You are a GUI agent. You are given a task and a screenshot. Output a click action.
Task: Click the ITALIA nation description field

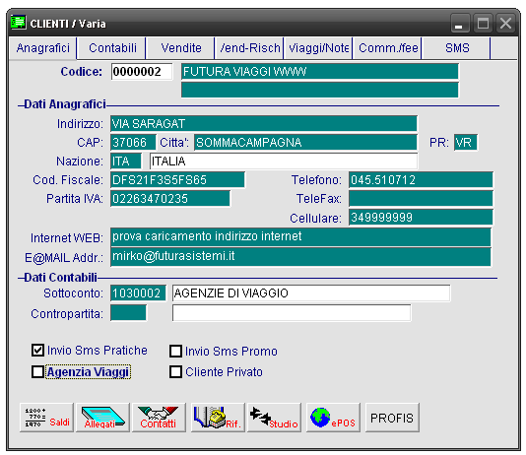point(284,162)
